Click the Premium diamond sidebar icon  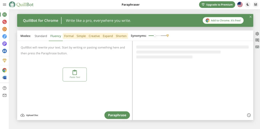tap(5, 60)
